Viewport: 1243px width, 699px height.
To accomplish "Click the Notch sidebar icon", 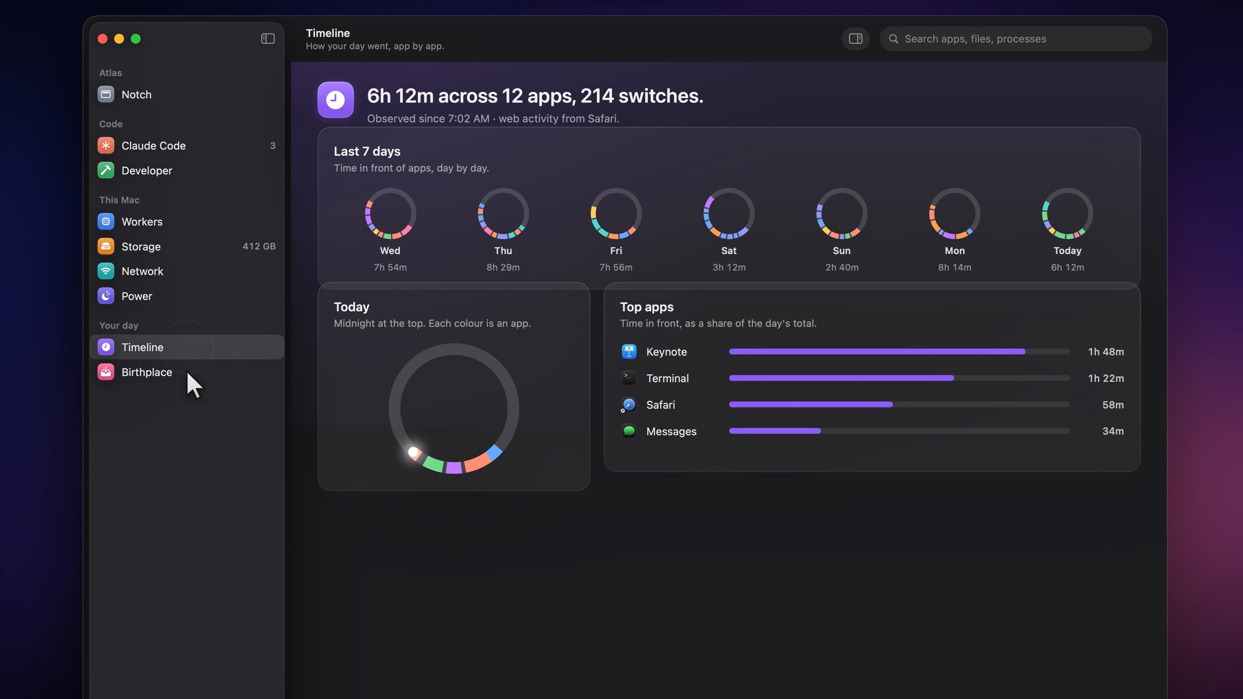I will [106, 94].
